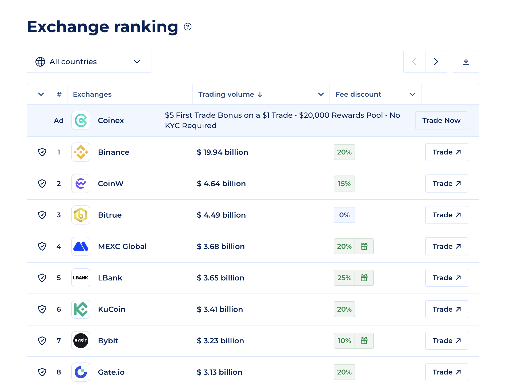The width and height of the screenshot is (506, 391).
Task: Click Trade button for KuCoin
Action: coord(447,309)
